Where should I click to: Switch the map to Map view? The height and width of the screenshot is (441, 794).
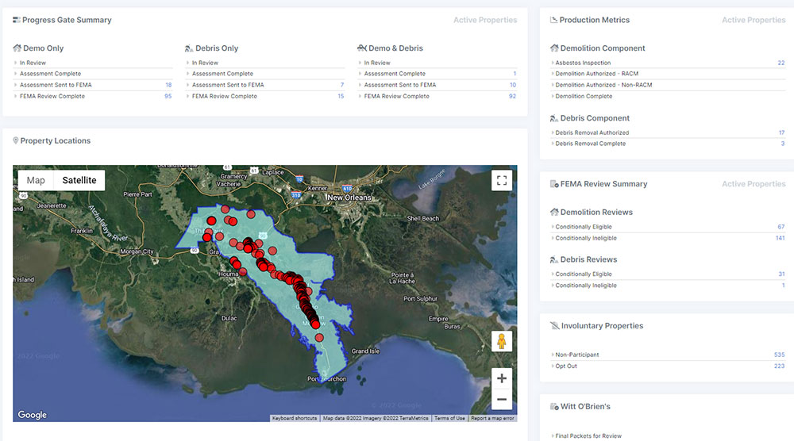tap(36, 180)
